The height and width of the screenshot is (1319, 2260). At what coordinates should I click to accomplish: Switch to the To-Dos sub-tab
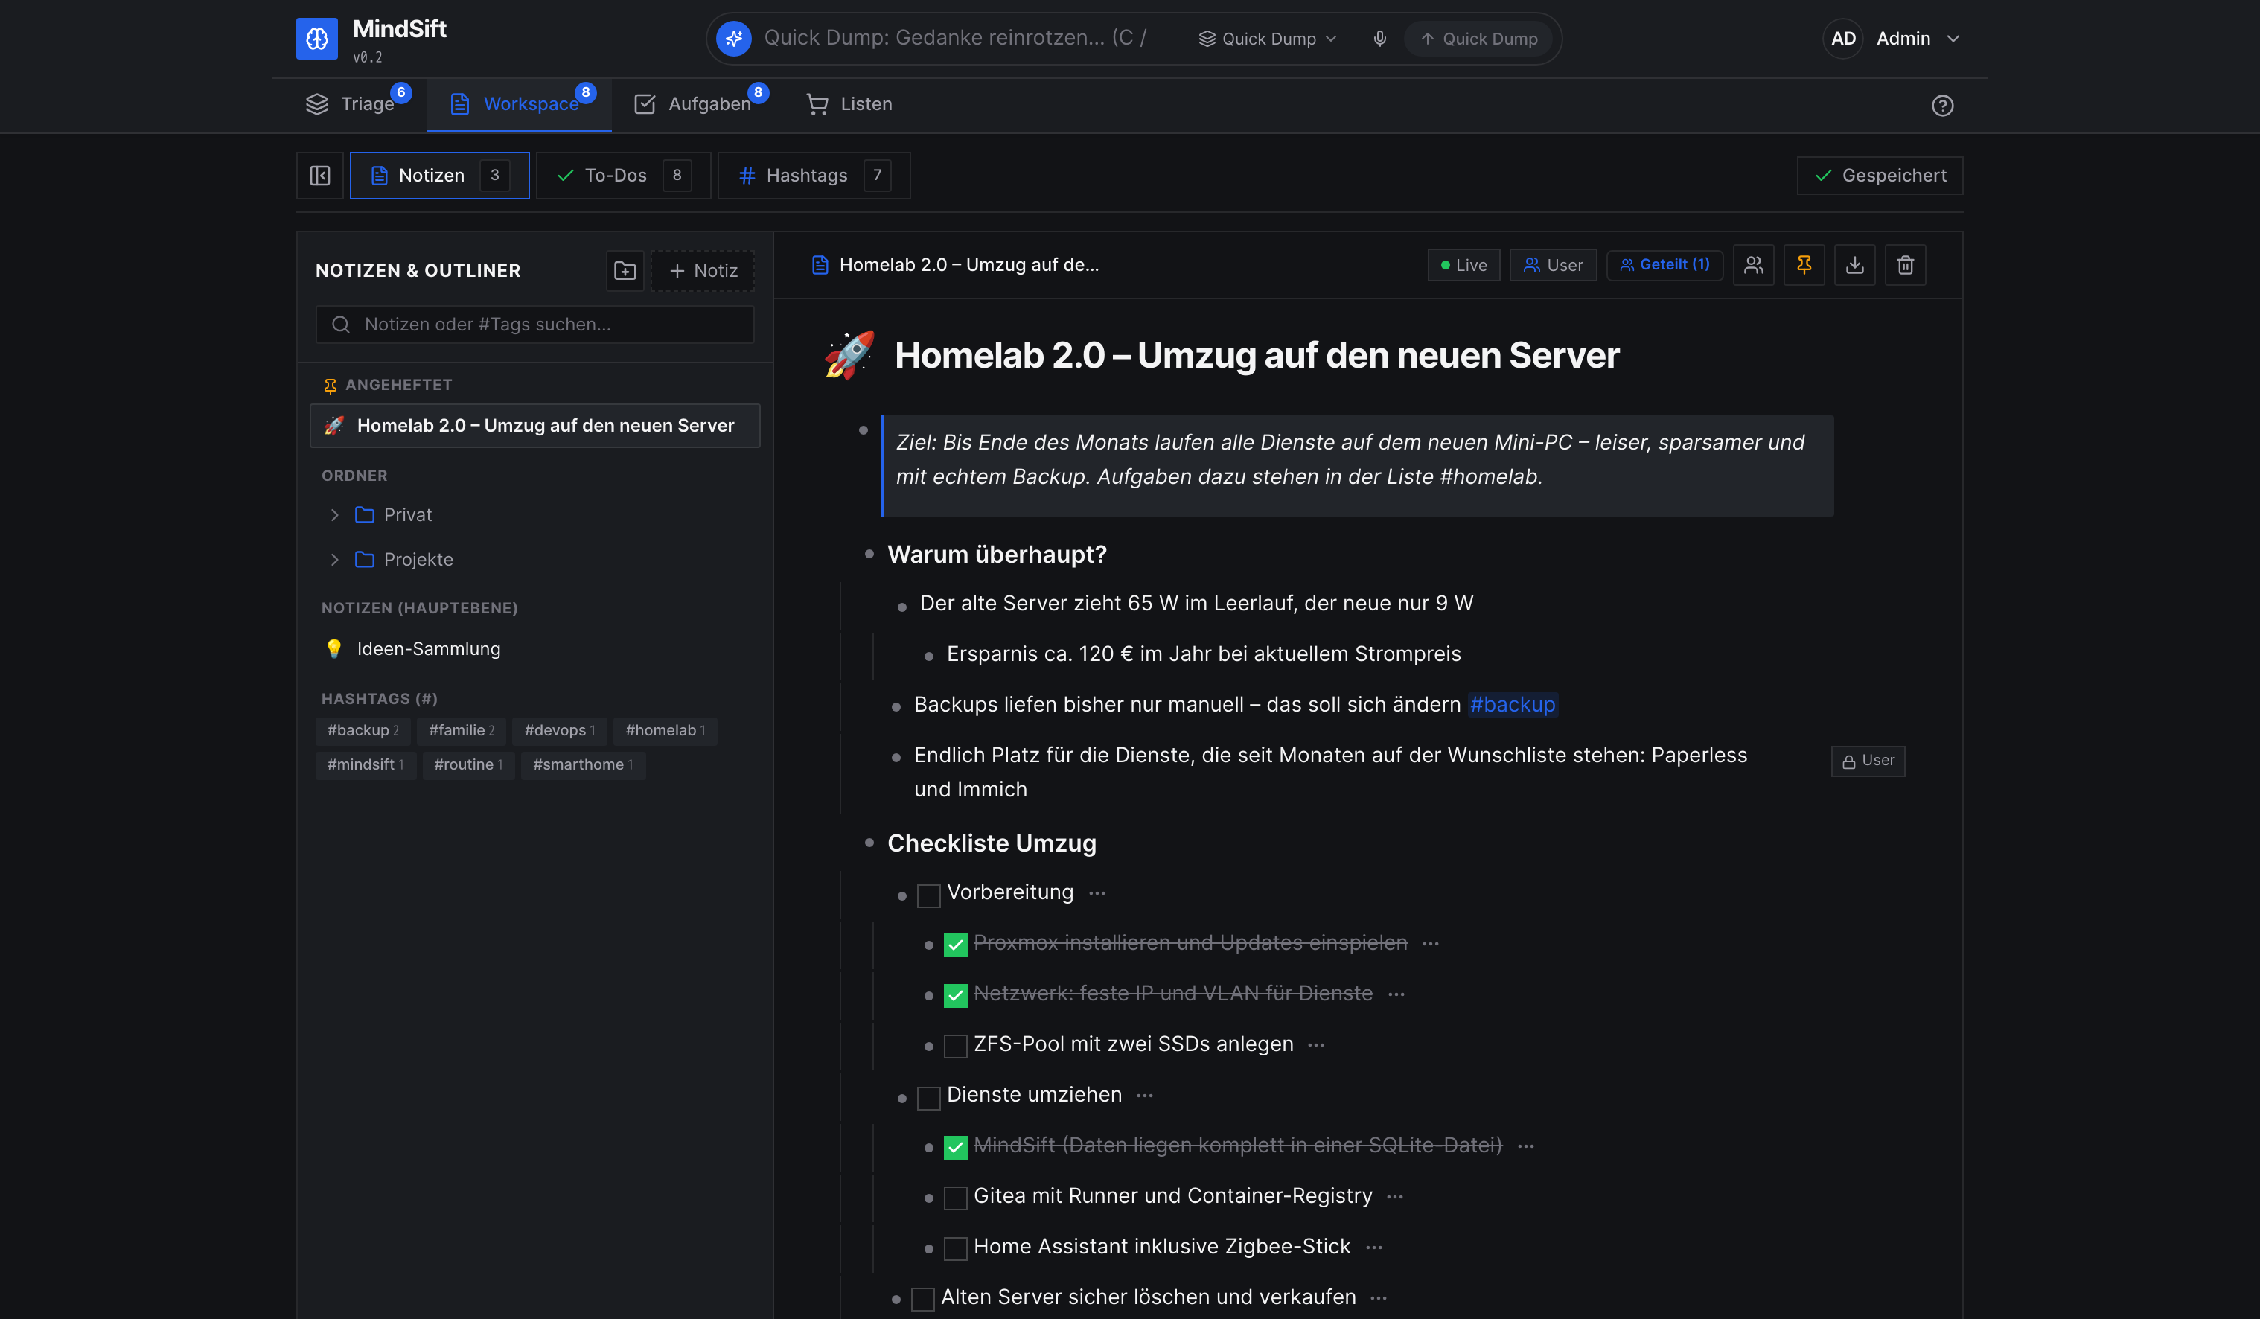tap(623, 176)
